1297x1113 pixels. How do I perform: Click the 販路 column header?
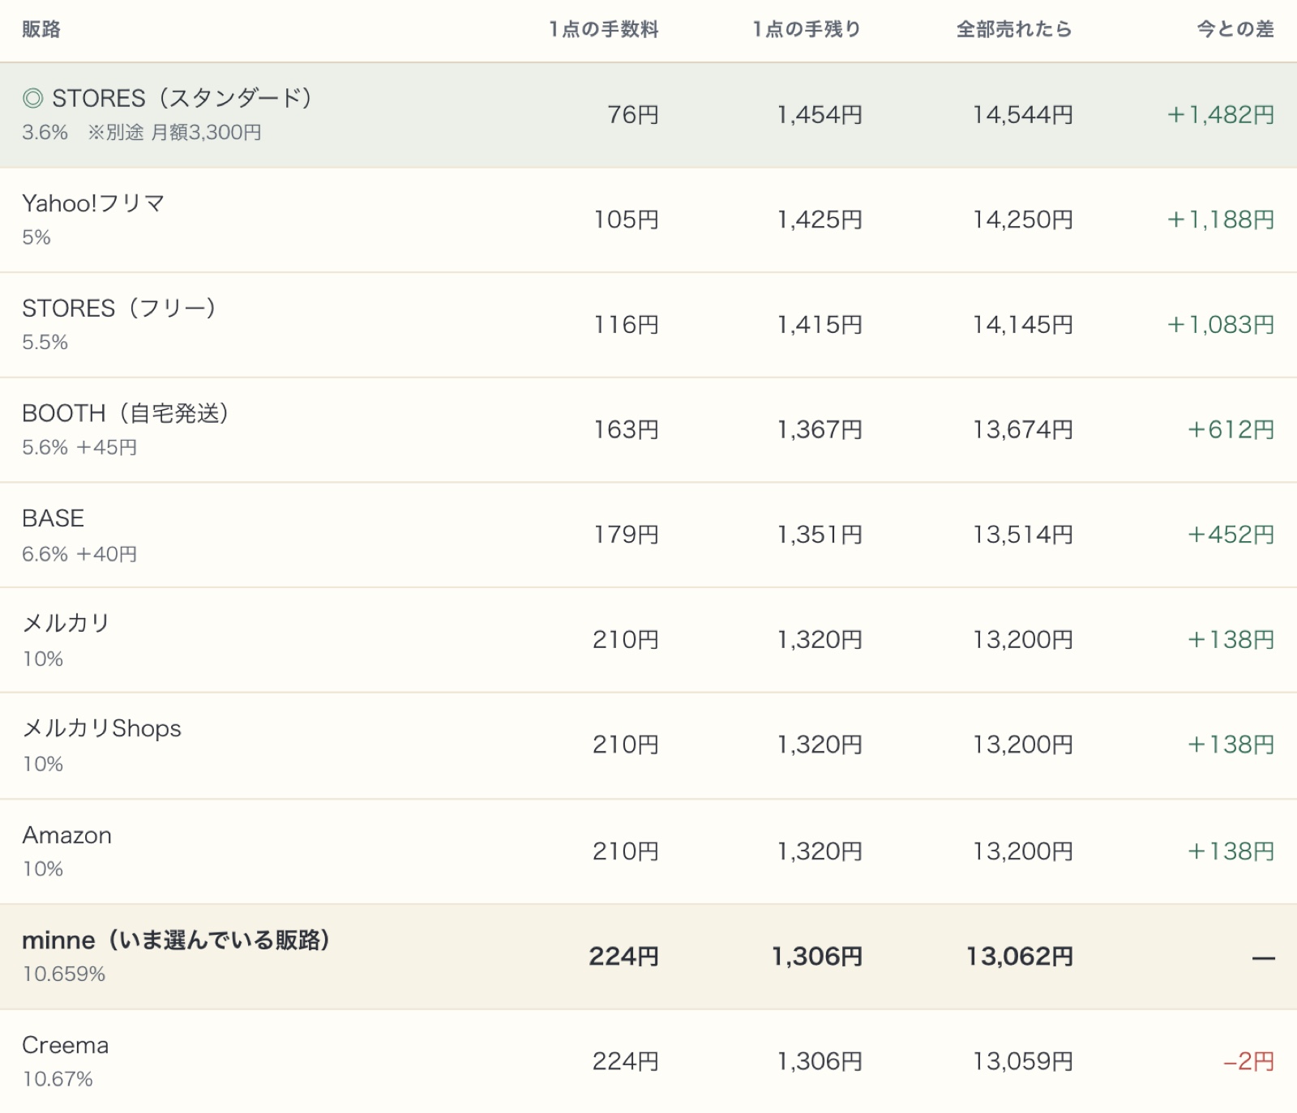41,29
